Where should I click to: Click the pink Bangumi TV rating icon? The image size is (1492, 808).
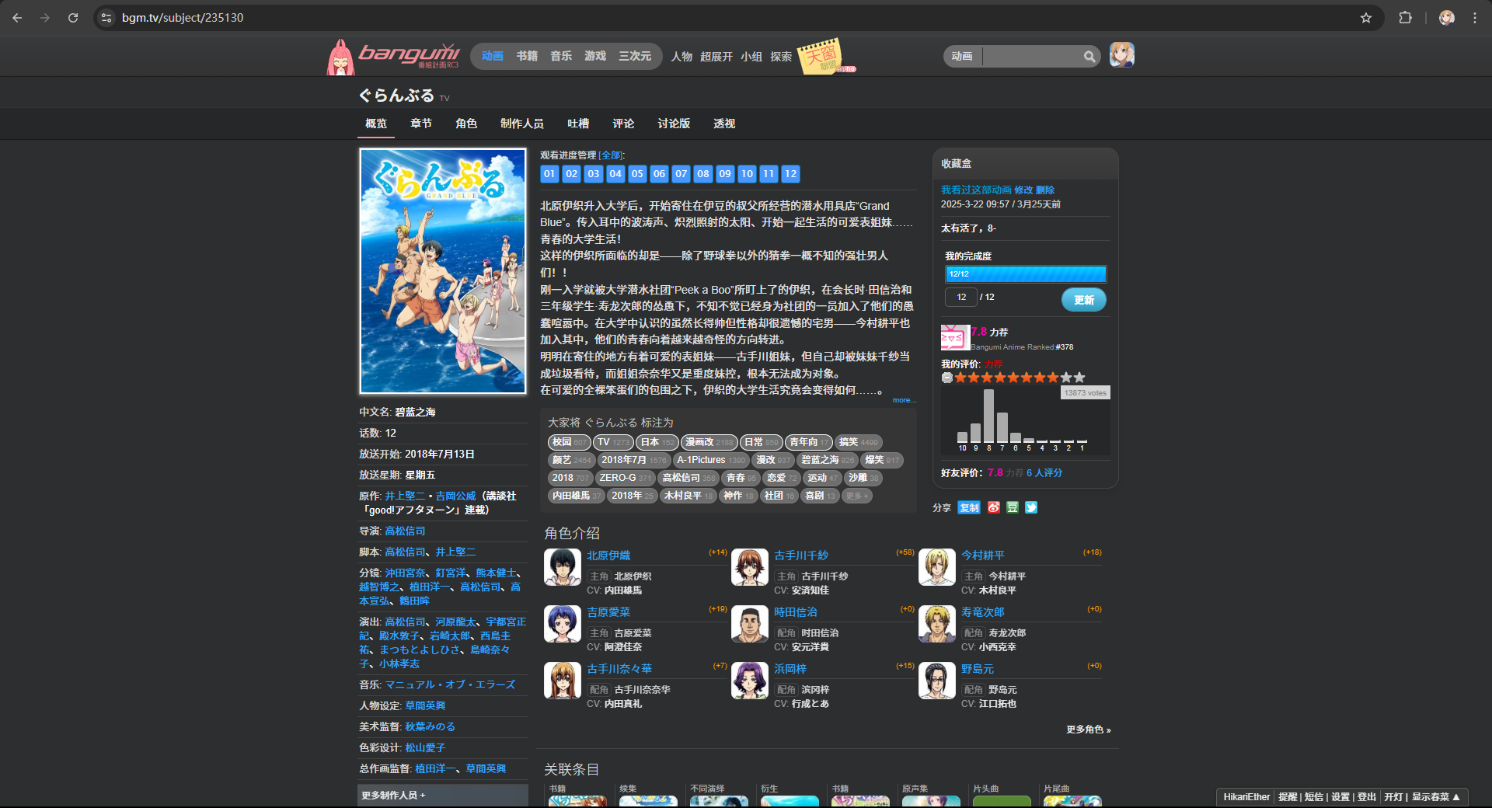point(955,338)
